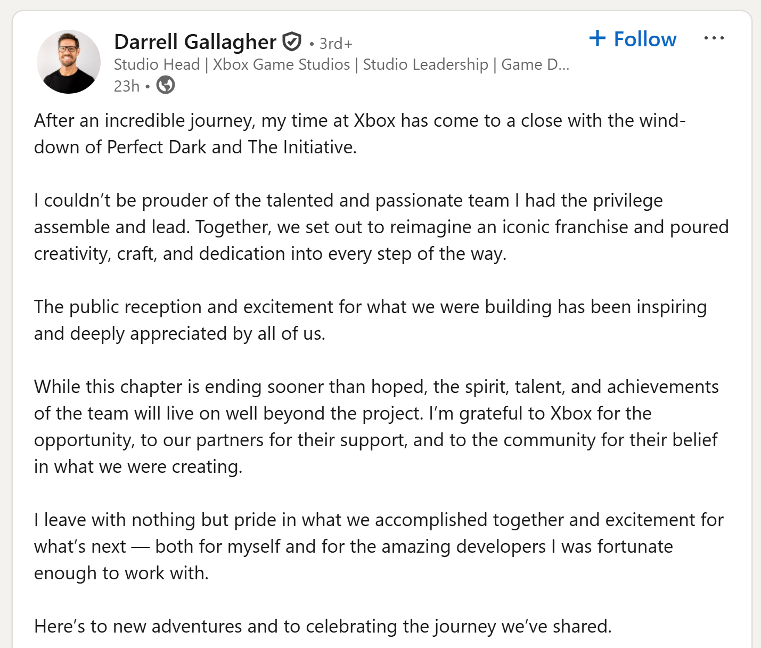Viewport: 761px width, 648px height.
Task: Click the Darrell Gallagher name link
Action: point(195,42)
